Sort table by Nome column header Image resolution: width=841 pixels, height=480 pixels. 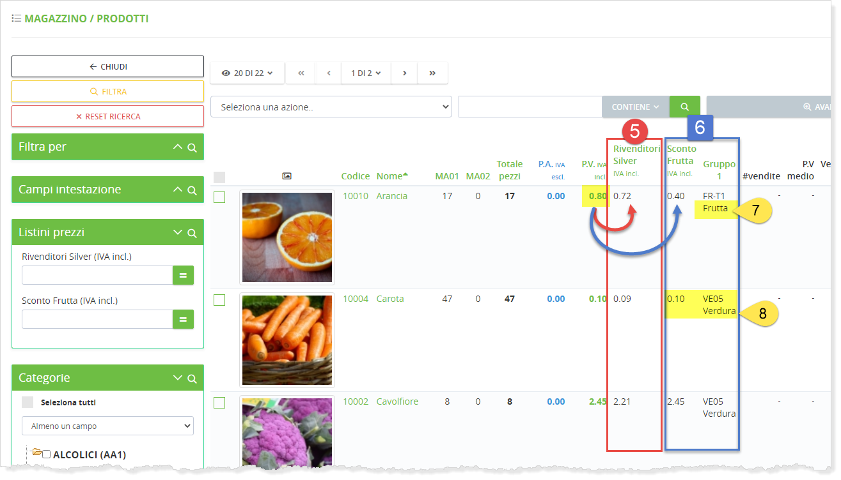tap(389, 176)
